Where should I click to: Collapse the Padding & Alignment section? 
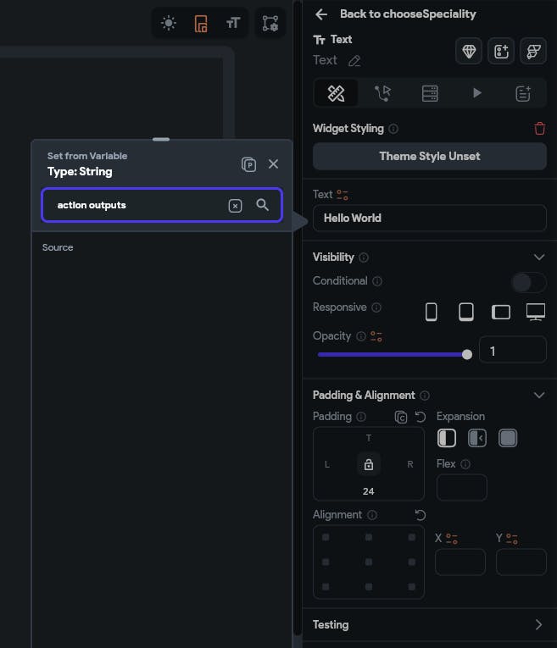tap(538, 395)
